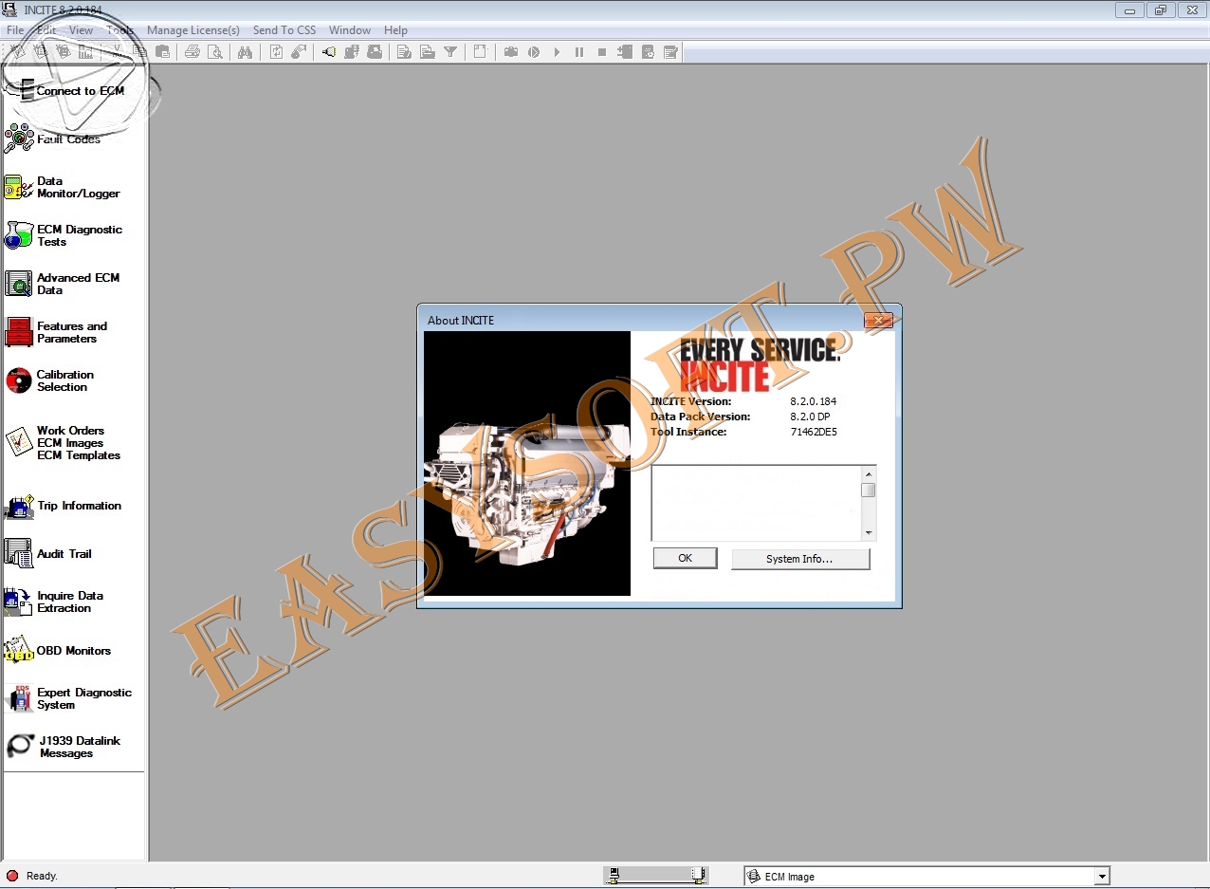Click the plug Connect toolbar icon
This screenshot has height=889, width=1210.
pos(328,52)
